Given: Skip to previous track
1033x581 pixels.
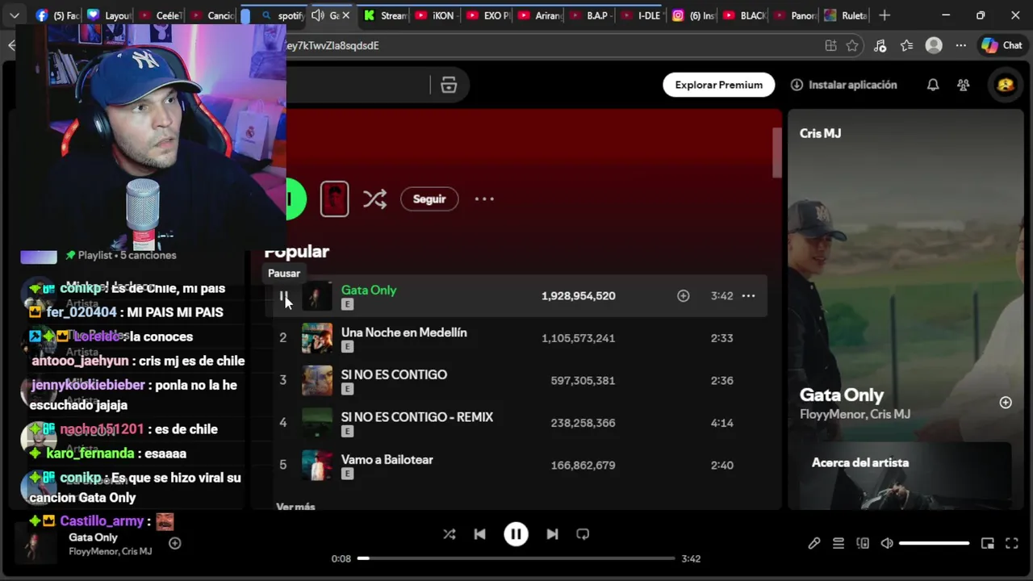Looking at the screenshot, I should point(479,534).
